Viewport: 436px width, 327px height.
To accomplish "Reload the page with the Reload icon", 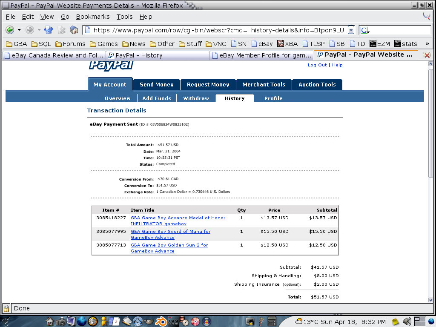I will [x=49, y=30].
